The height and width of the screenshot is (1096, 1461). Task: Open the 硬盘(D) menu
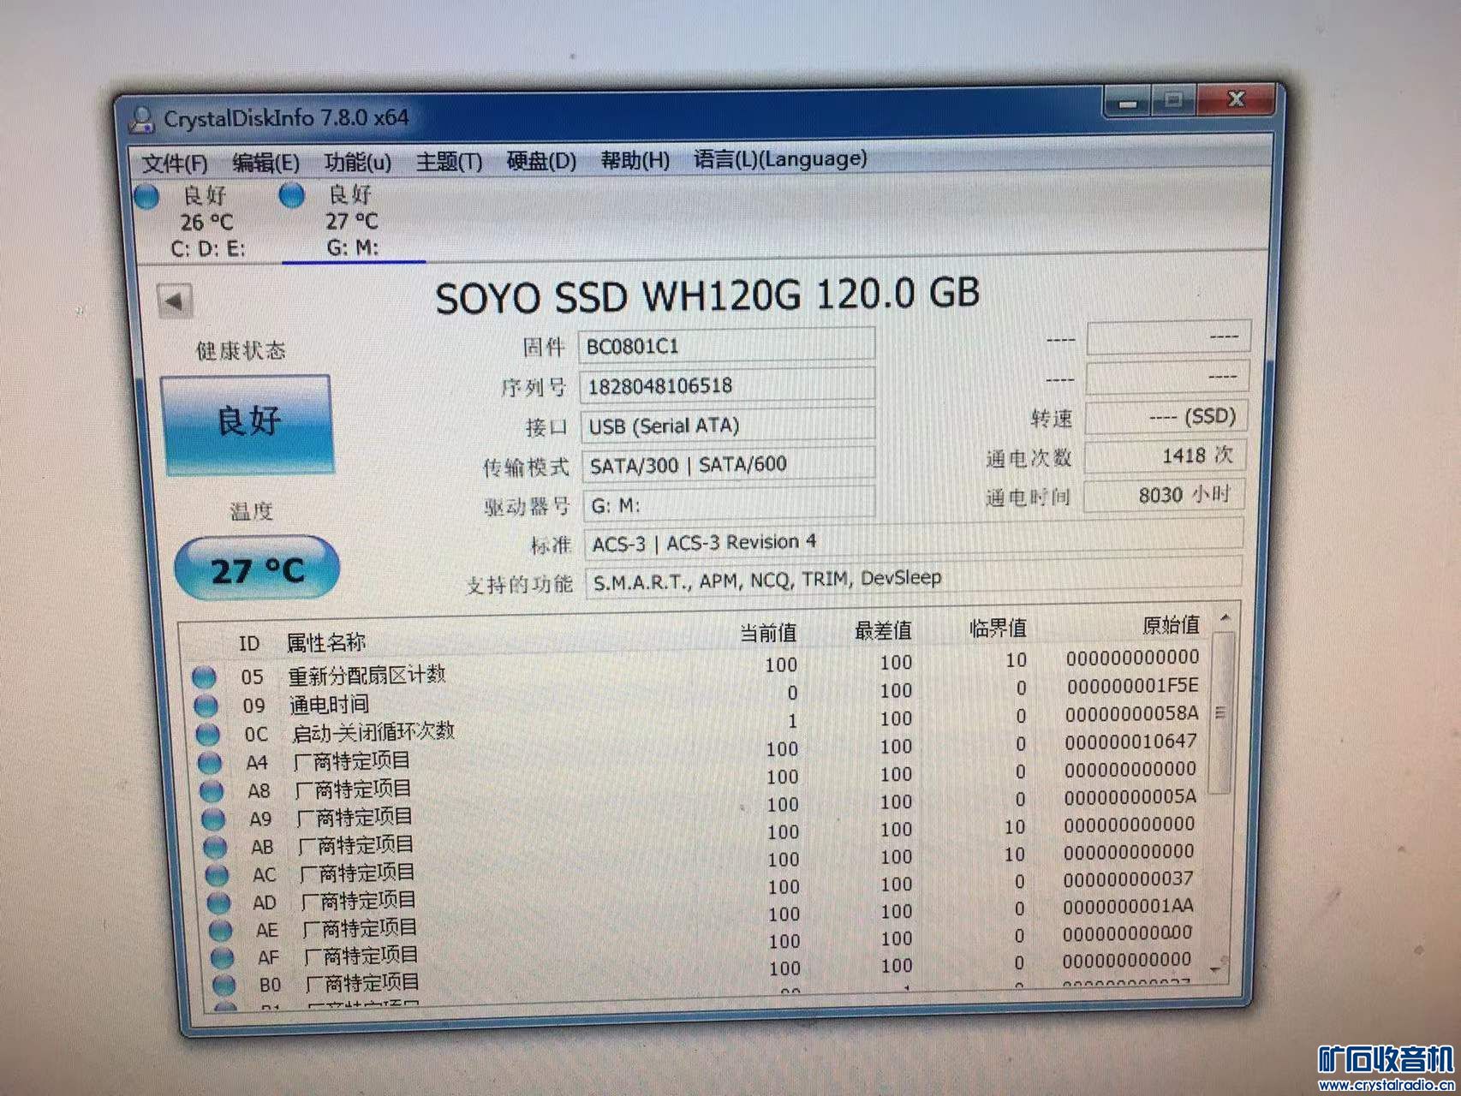coord(541,160)
